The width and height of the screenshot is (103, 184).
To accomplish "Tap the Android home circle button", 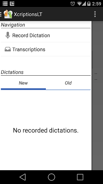I will [51, 177].
